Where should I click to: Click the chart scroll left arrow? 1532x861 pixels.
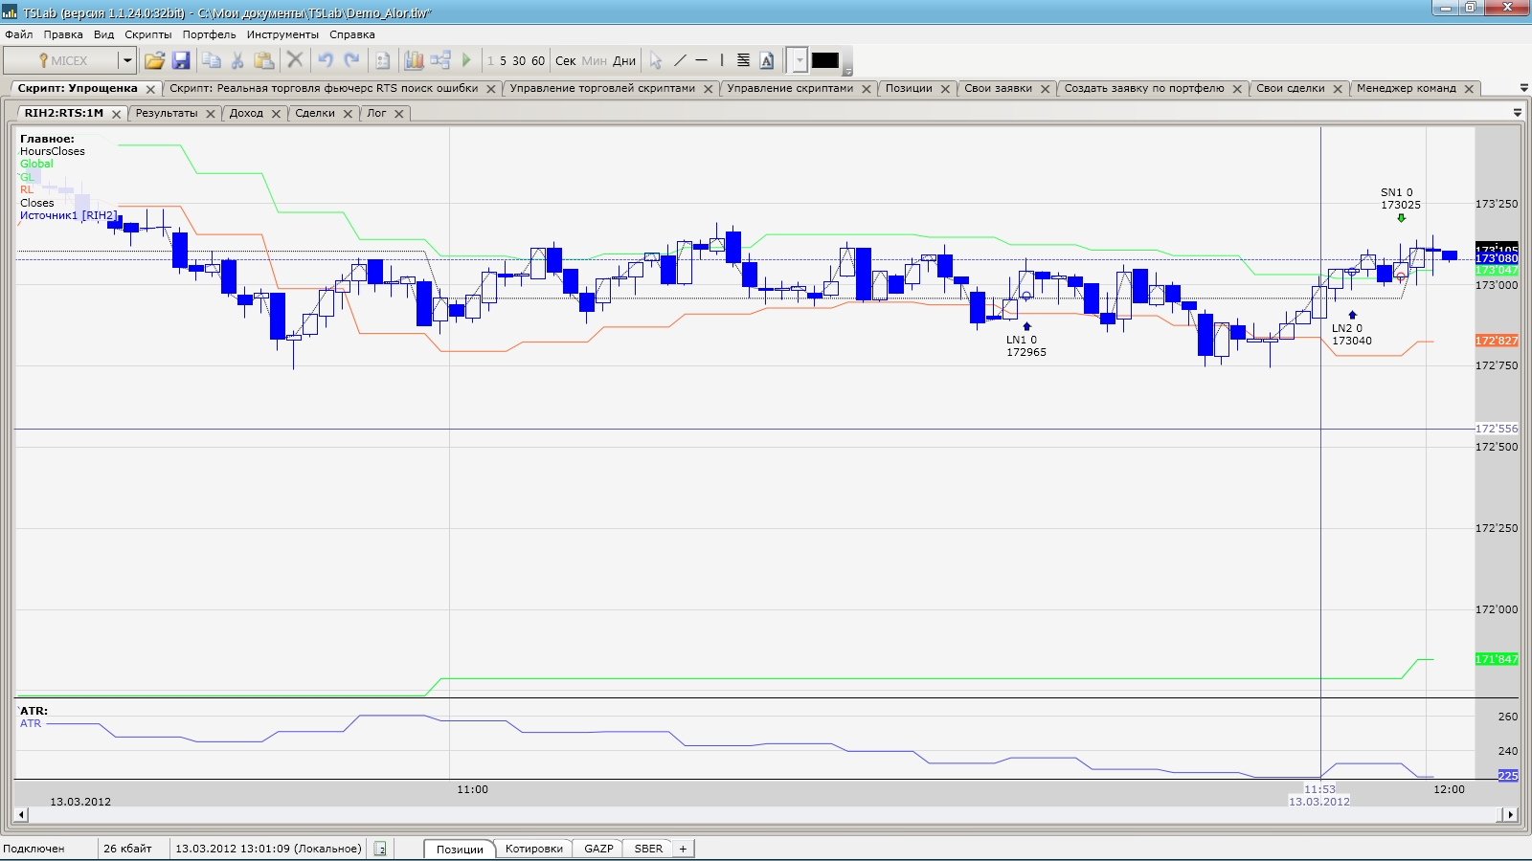pyautogui.click(x=21, y=815)
